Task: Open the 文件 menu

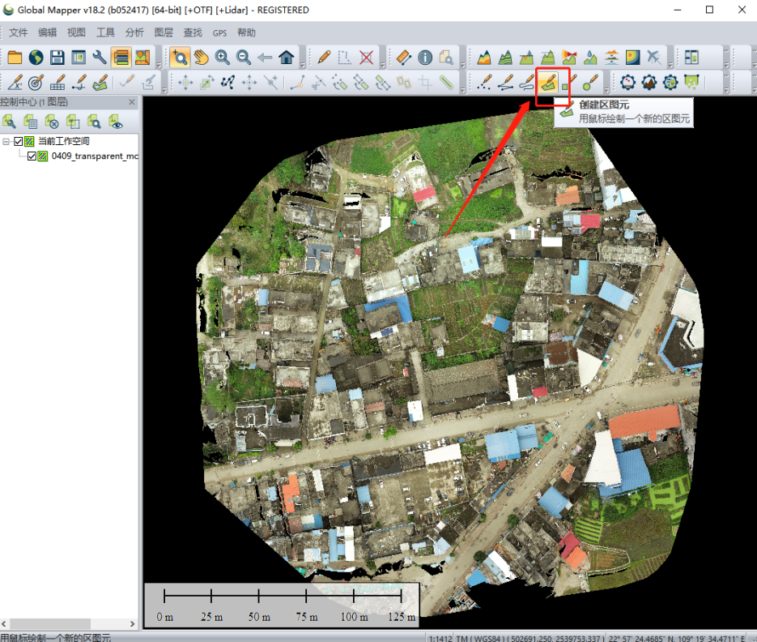Action: [x=19, y=33]
